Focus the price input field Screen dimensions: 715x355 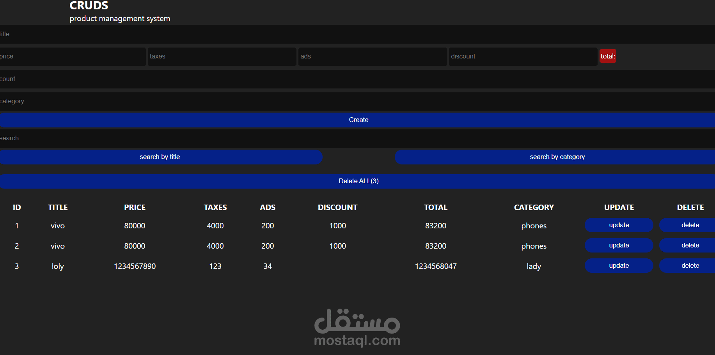[x=73, y=57]
